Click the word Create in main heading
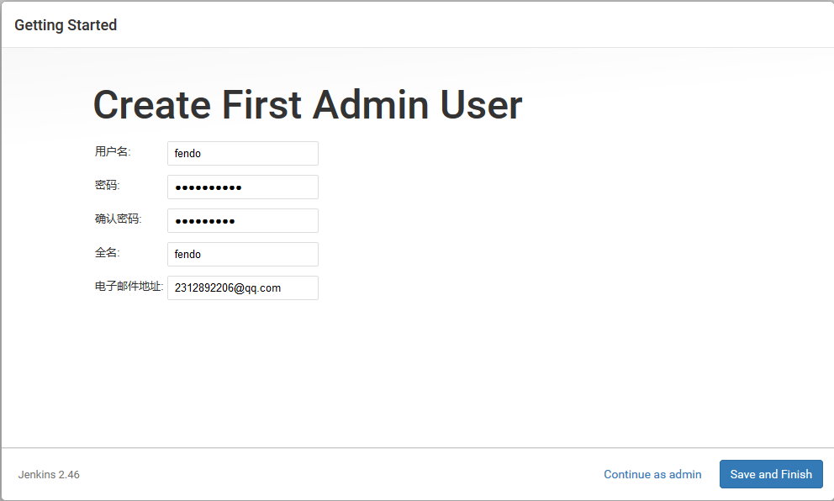This screenshot has height=501, width=834. (x=152, y=105)
